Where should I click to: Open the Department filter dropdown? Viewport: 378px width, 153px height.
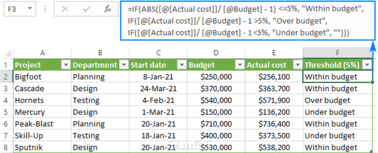(x=124, y=65)
